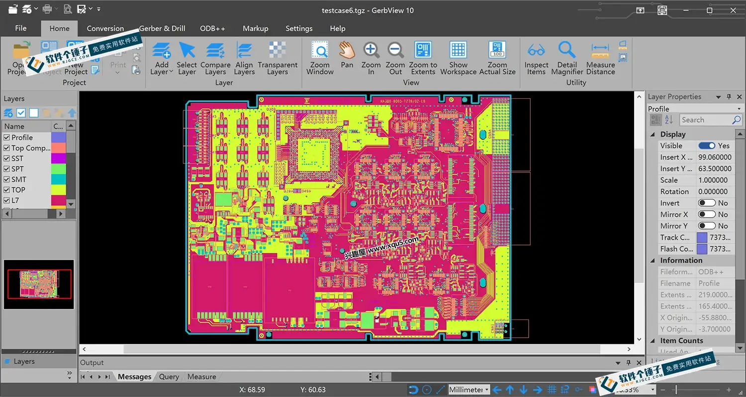The width and height of the screenshot is (746, 397).
Task: Uncheck the TOP layer checkbox
Action: coord(7,190)
